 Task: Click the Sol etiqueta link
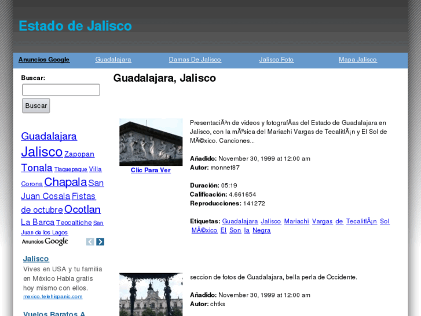tap(385, 221)
